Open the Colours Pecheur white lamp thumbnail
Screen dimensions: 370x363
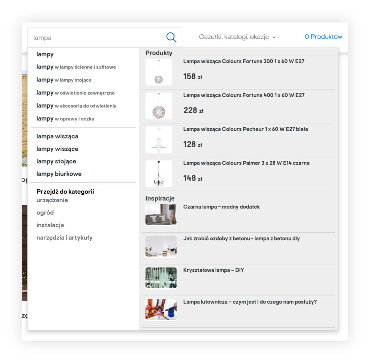pyautogui.click(x=159, y=140)
